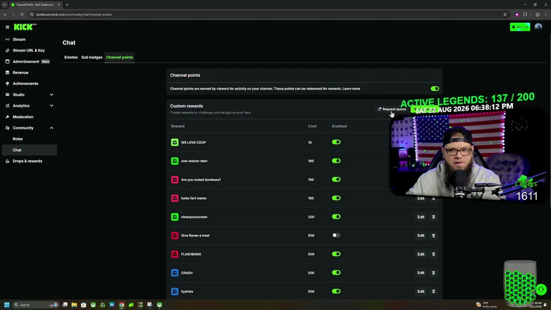Click the blue CRASH reward icon
This screenshot has width=551, height=310.
(x=175, y=273)
